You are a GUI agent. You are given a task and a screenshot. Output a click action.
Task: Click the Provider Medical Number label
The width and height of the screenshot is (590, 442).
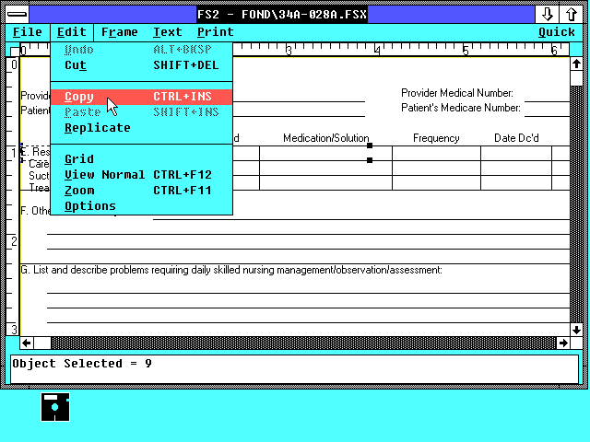[x=457, y=93]
